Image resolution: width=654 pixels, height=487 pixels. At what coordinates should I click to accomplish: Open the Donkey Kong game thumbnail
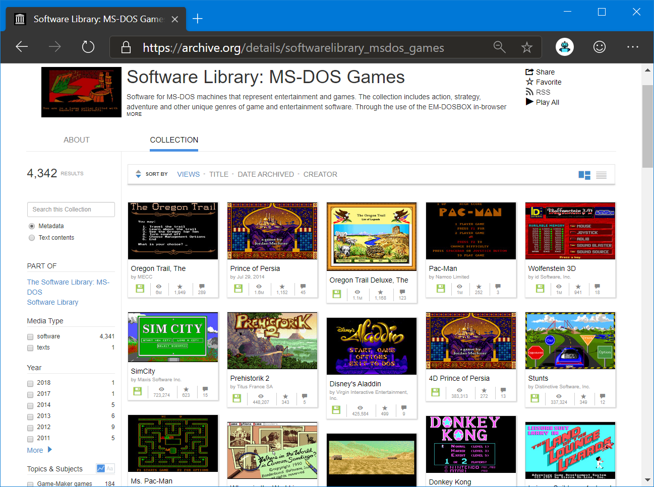pyautogui.click(x=471, y=444)
